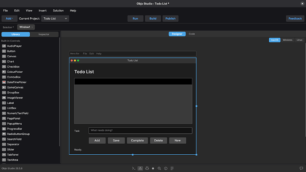The image size is (306, 172).
Task: Open the debugger bug icon
Action: pyautogui.click(x=147, y=168)
